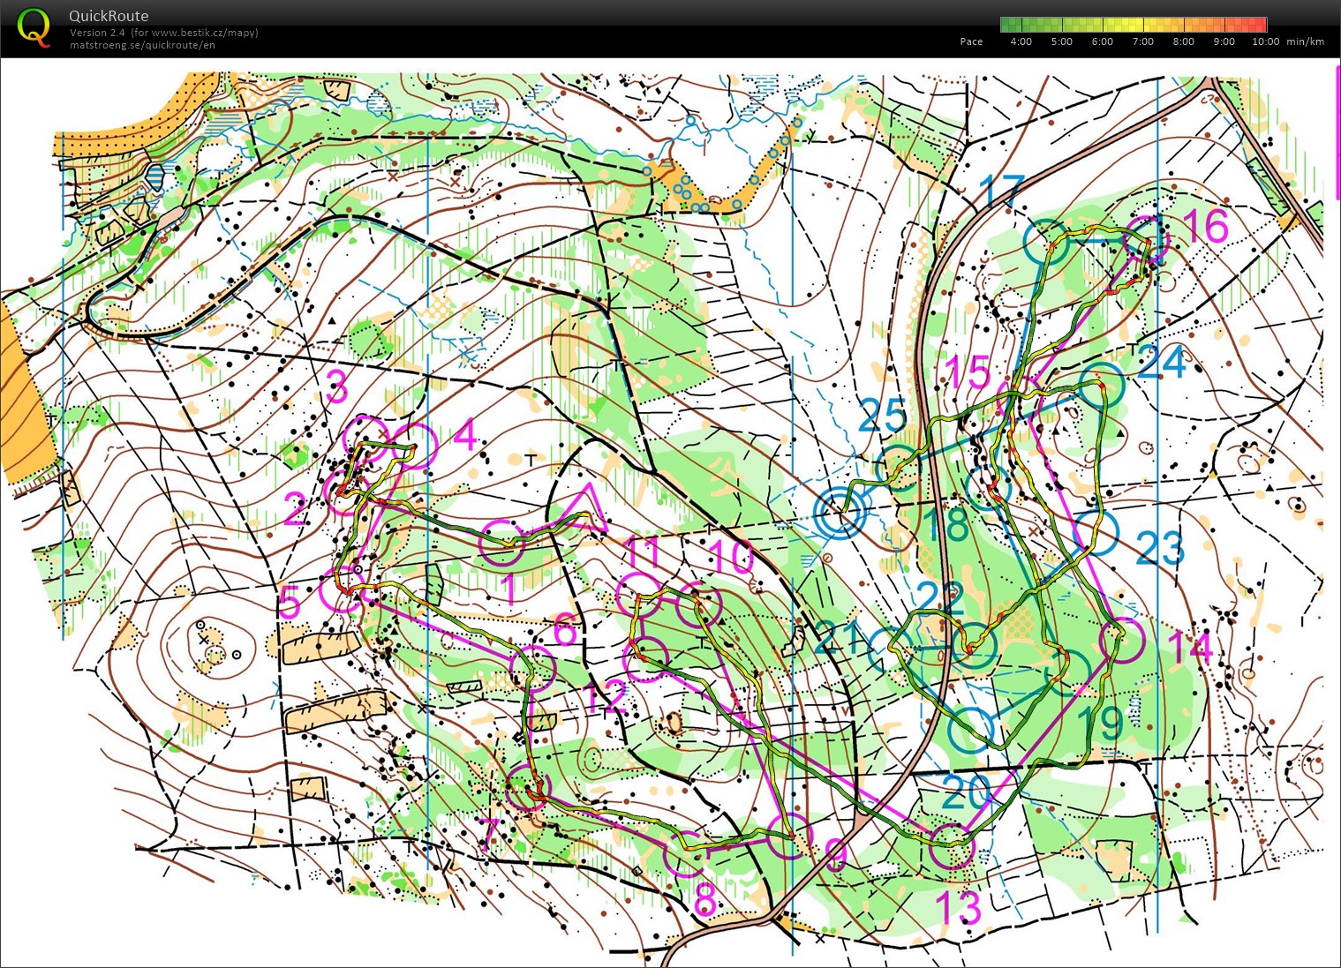Select control circle 13 on the map
Viewport: 1341px width, 968px height.
[952, 846]
